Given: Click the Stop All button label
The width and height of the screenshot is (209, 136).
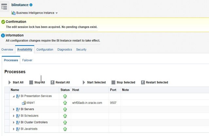Looking at the screenshot, I should click(40, 83).
